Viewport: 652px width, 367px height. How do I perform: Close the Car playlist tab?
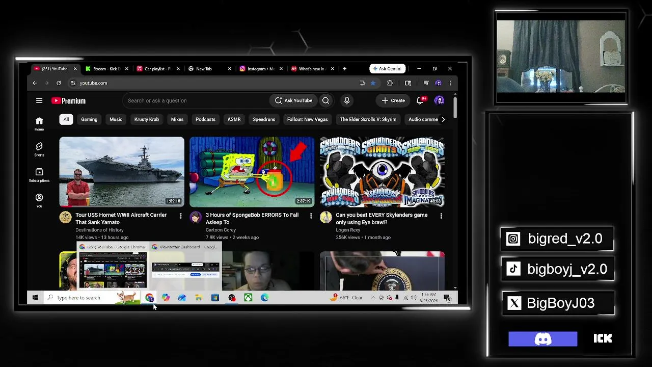[x=178, y=69]
